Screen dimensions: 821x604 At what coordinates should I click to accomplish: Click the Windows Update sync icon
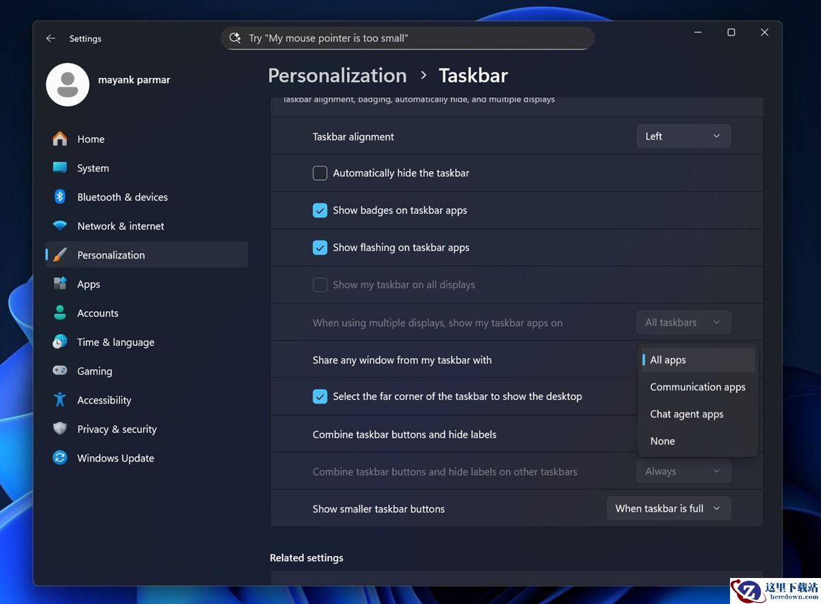pyautogui.click(x=60, y=458)
